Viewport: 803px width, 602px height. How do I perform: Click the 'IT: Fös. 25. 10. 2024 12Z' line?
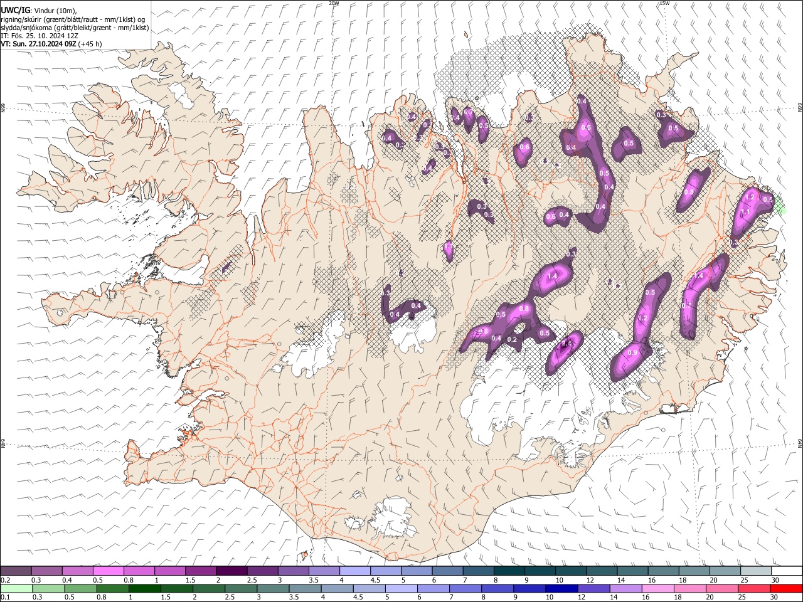pos(40,36)
